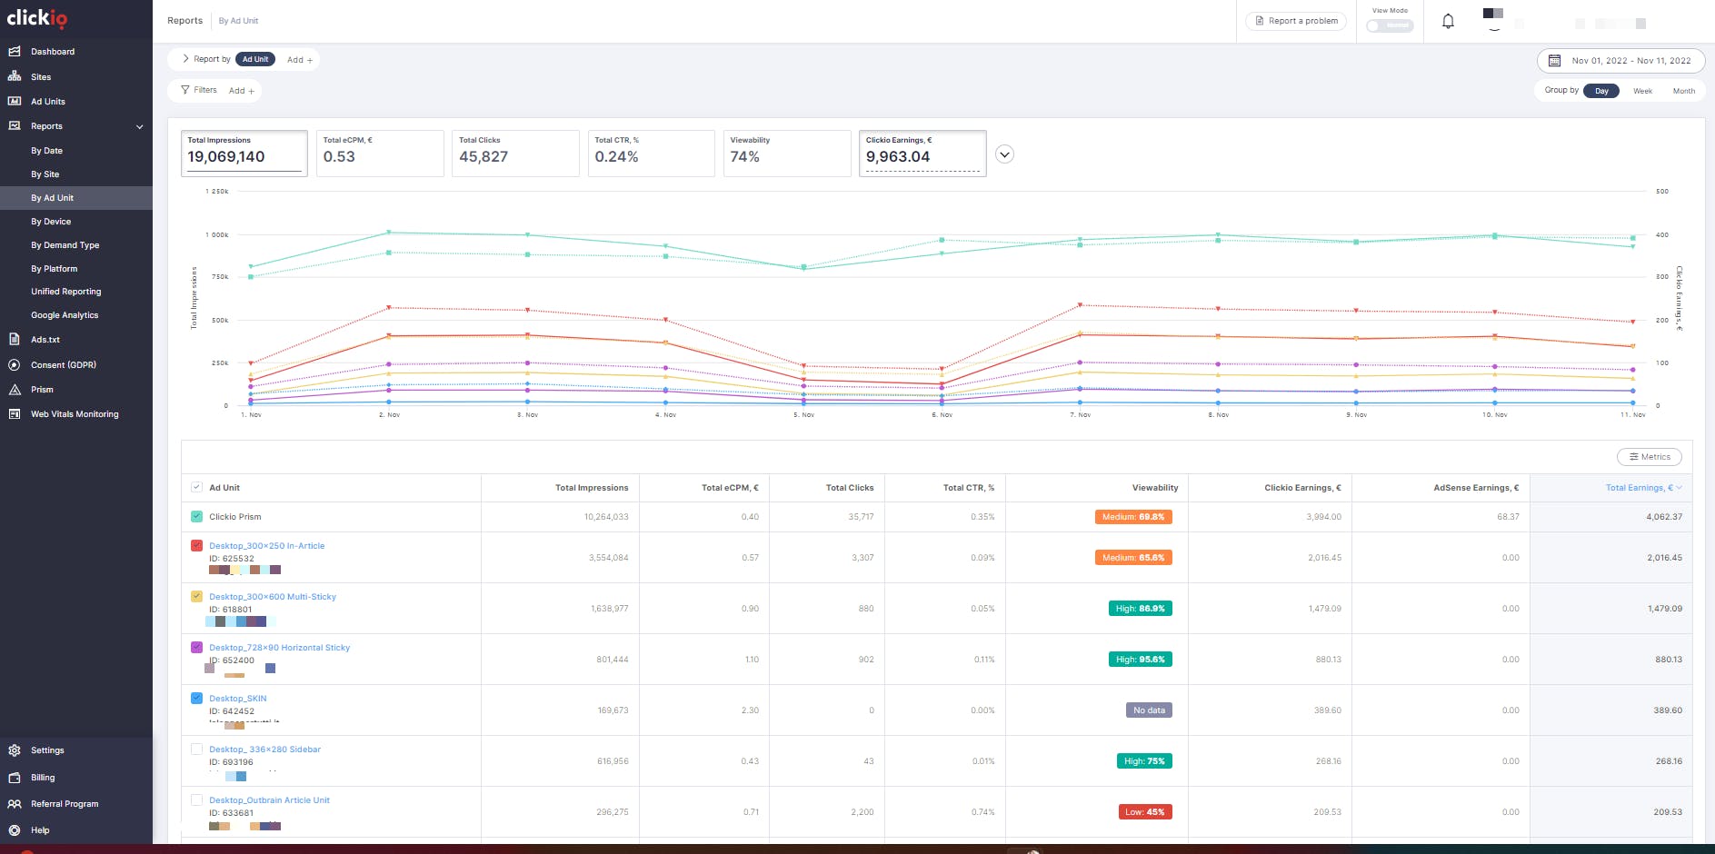Open the Prism triangle icon
The height and width of the screenshot is (854, 1715).
click(15, 389)
